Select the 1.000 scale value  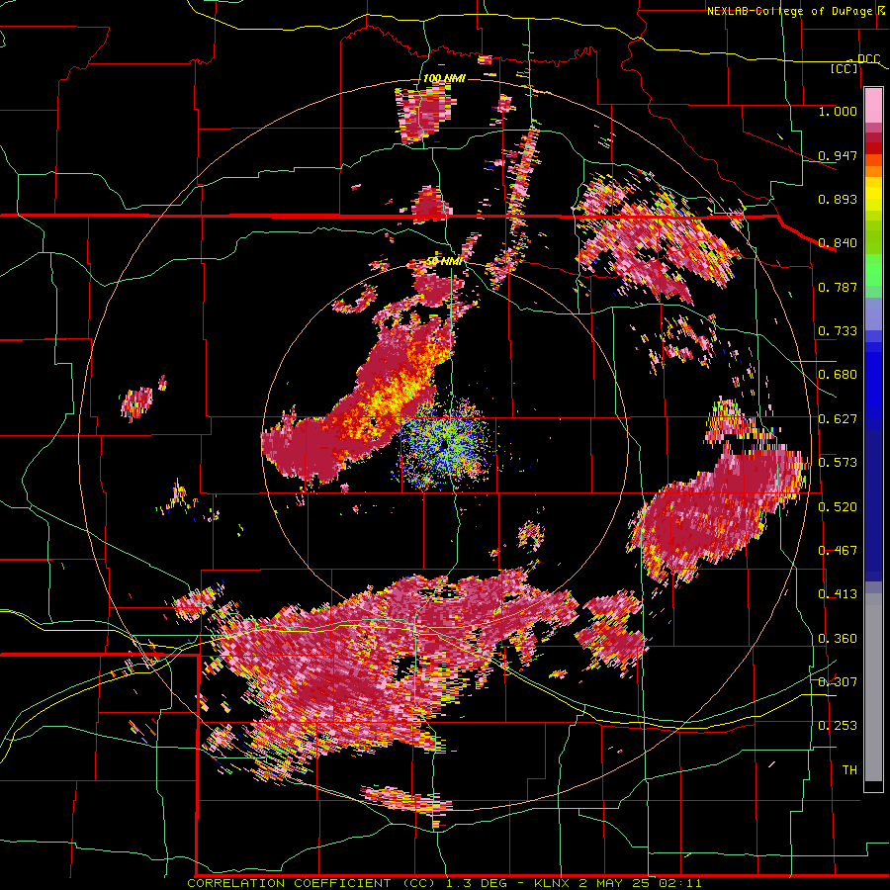point(838,111)
